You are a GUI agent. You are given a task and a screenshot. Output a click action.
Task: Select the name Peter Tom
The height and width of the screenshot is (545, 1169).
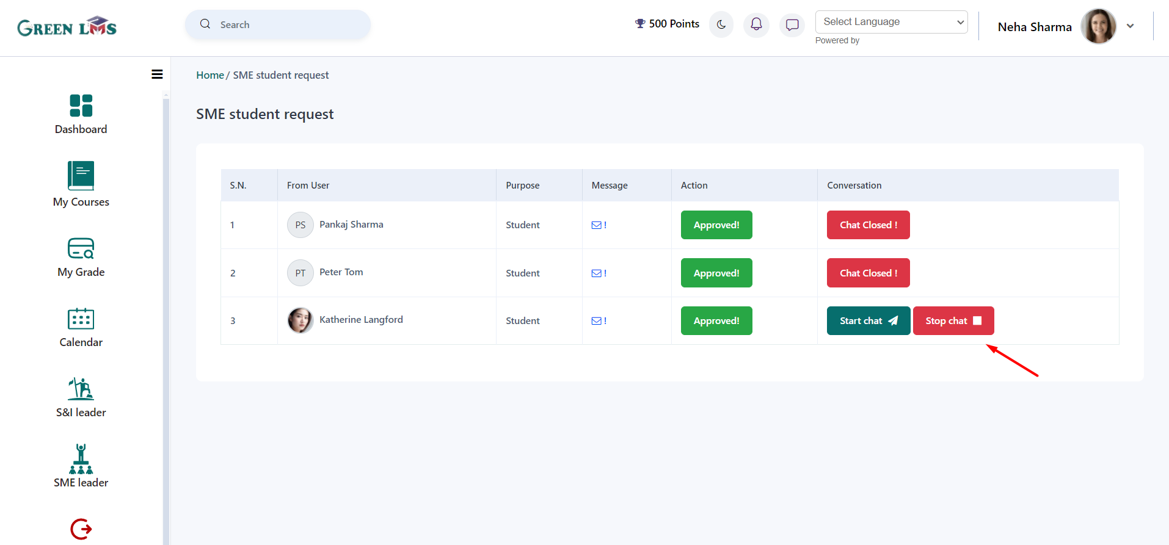[341, 272]
